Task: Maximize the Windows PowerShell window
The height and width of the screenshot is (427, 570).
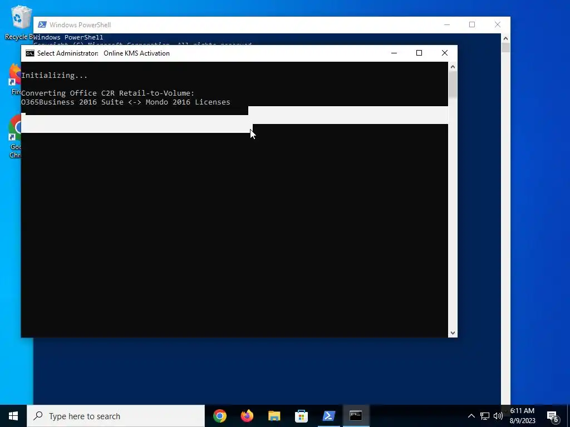Action: pyautogui.click(x=472, y=24)
